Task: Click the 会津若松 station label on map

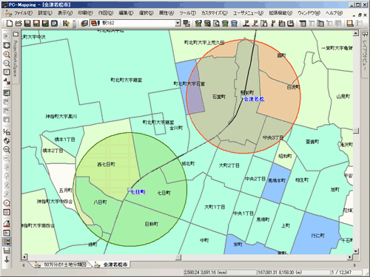Action: [254, 99]
